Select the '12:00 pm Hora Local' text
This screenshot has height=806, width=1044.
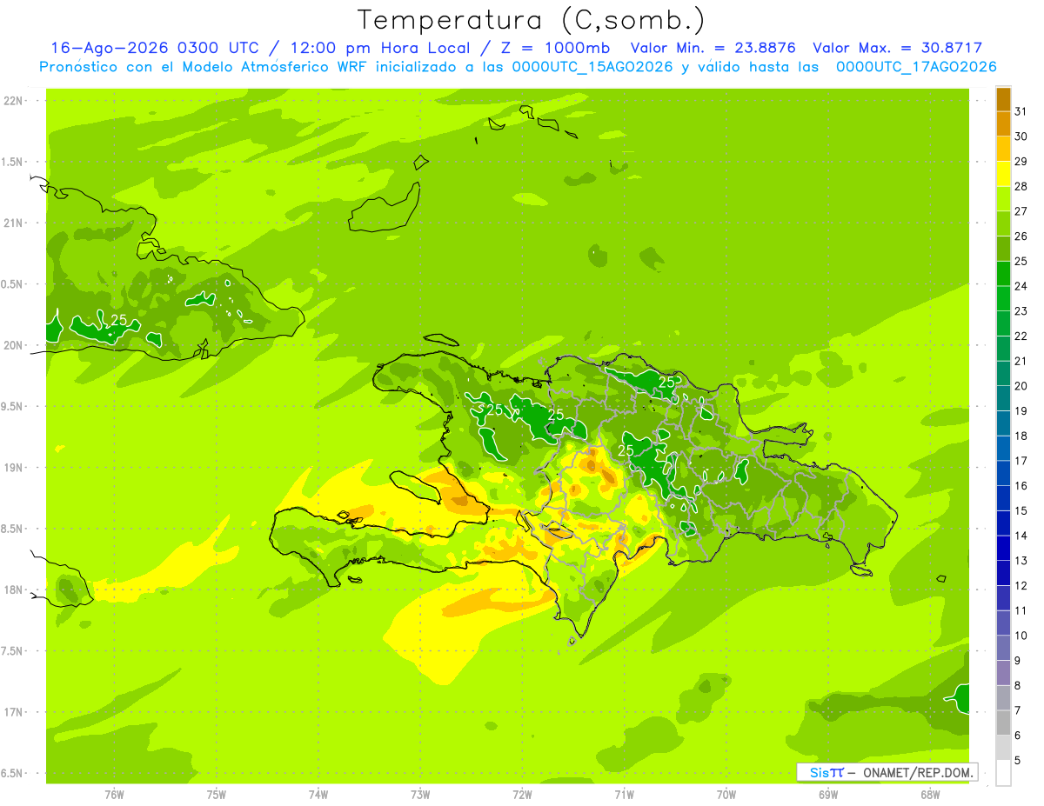(379, 48)
